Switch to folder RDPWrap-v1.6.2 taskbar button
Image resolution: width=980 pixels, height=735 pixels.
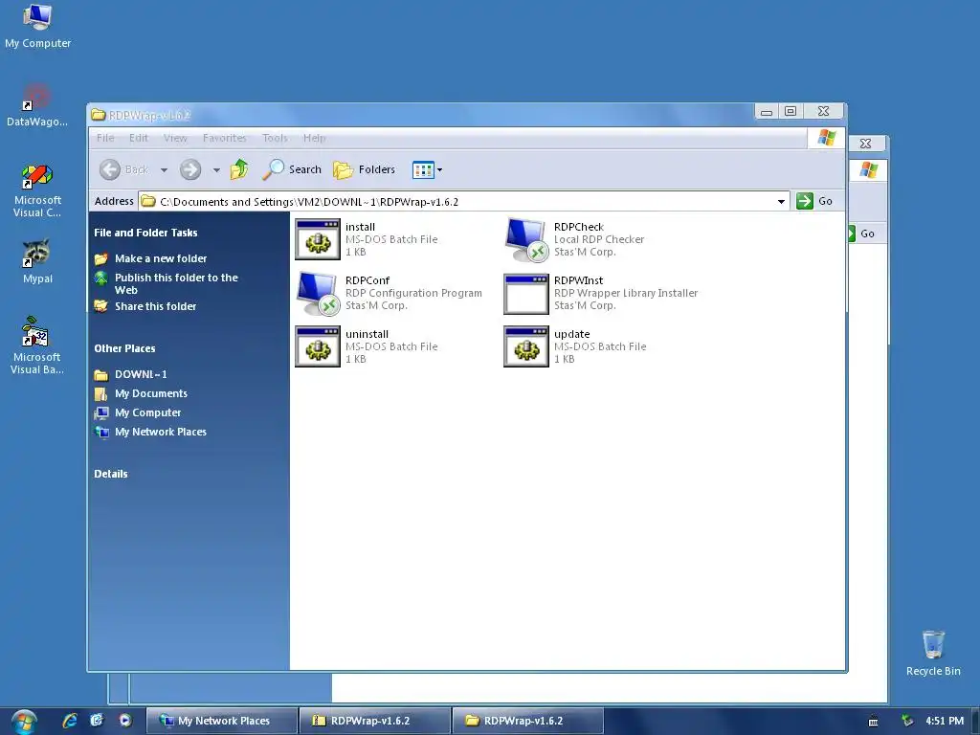coord(528,721)
